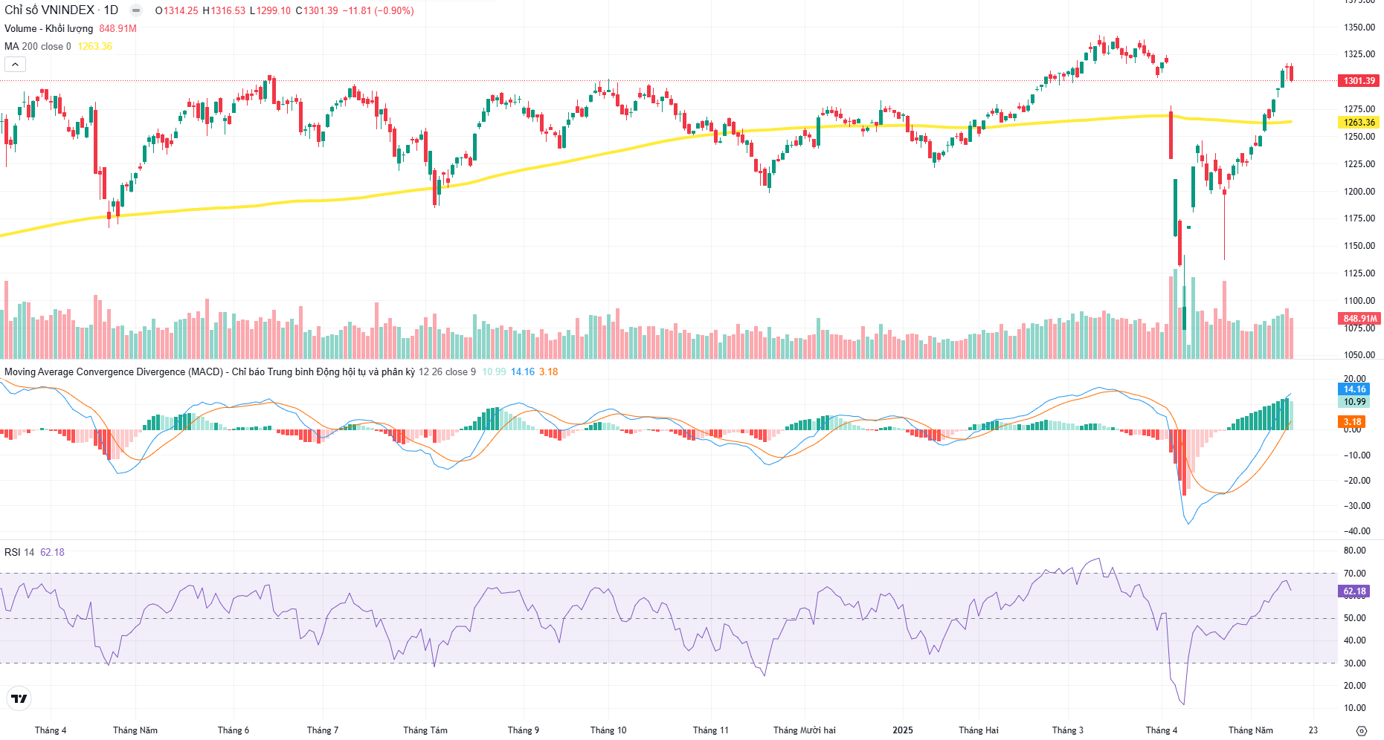Click the Tháng Tám time axis label
Screen dimensions: 1384x740
pyautogui.click(x=425, y=730)
